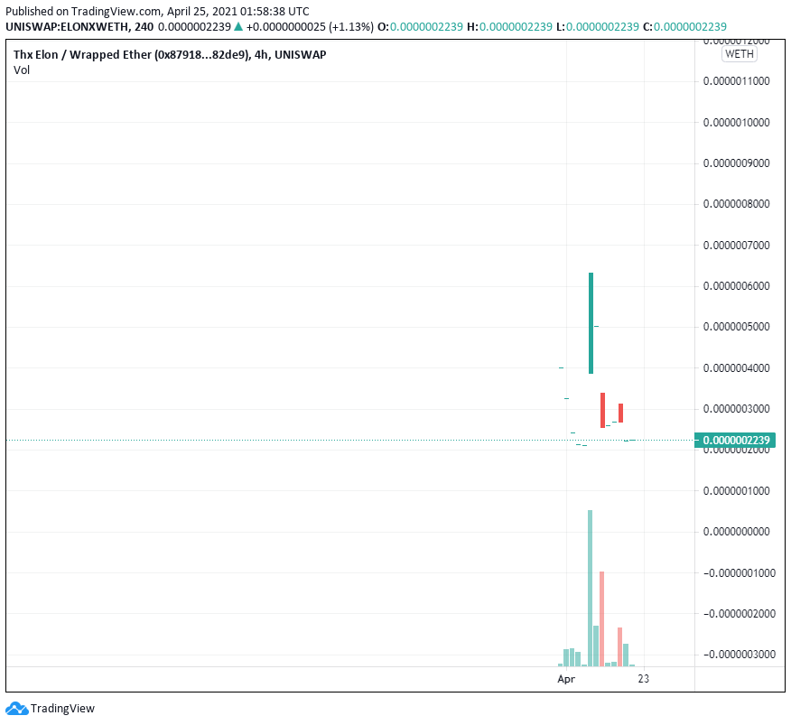Click the low value L:0.0000002239
Screen dimensions: 791x725
[x=598, y=27]
